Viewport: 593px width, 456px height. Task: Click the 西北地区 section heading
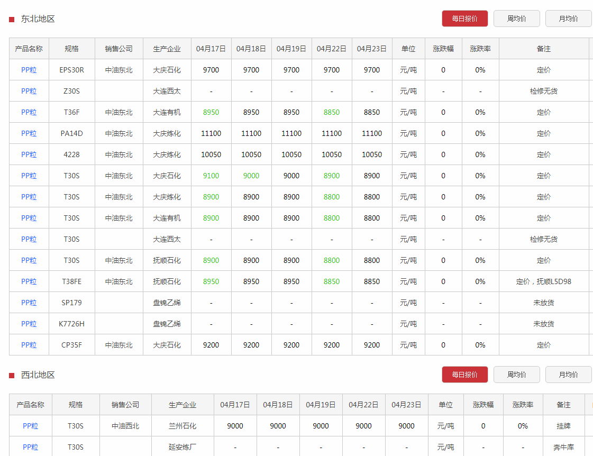click(x=38, y=375)
